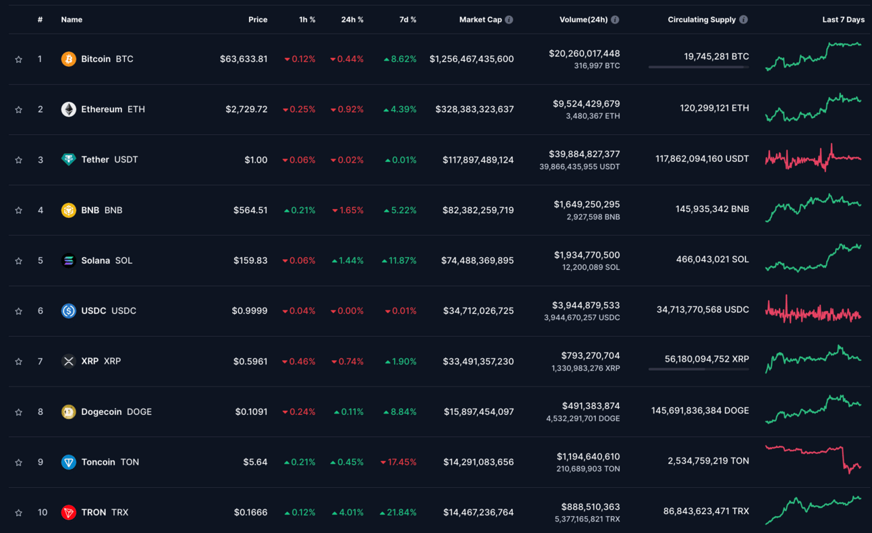Go to the Tether USDT page
Screen dimensions: 872x533
[x=109, y=160]
